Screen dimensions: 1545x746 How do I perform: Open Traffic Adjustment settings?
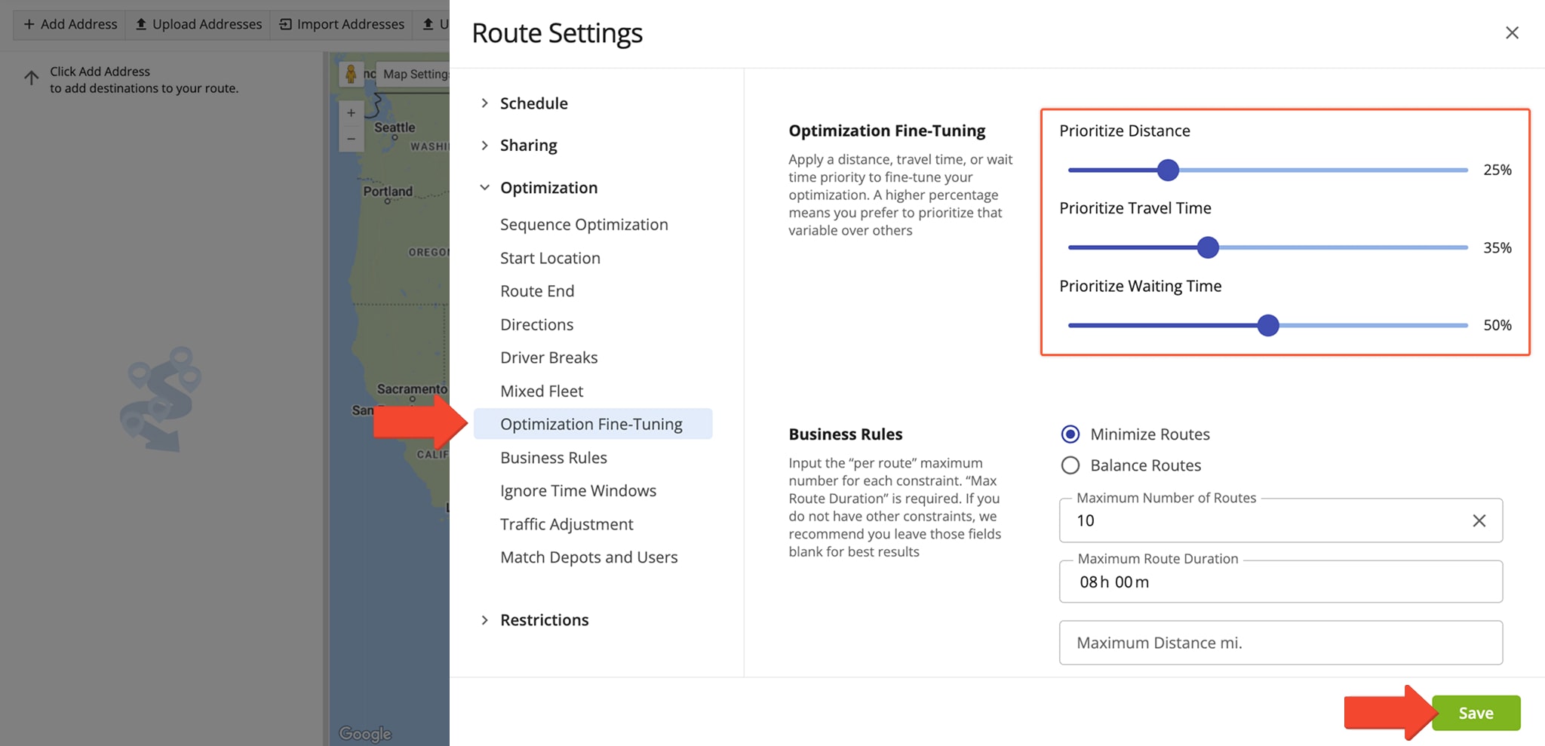[x=567, y=524]
